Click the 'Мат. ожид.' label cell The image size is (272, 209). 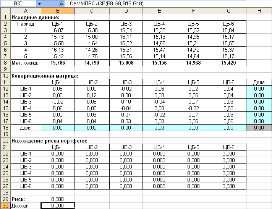click(x=26, y=62)
